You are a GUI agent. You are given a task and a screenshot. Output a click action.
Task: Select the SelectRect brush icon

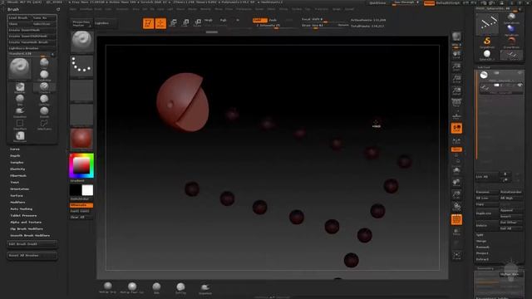point(20,124)
